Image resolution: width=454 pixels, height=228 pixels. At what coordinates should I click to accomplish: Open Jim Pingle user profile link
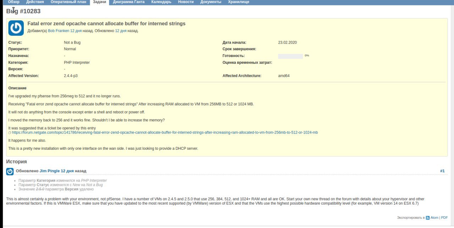50,171
